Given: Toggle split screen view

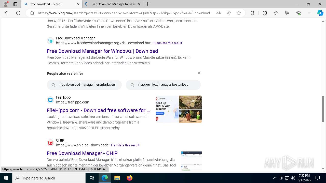Looking at the screenshot, I should click(265, 13).
